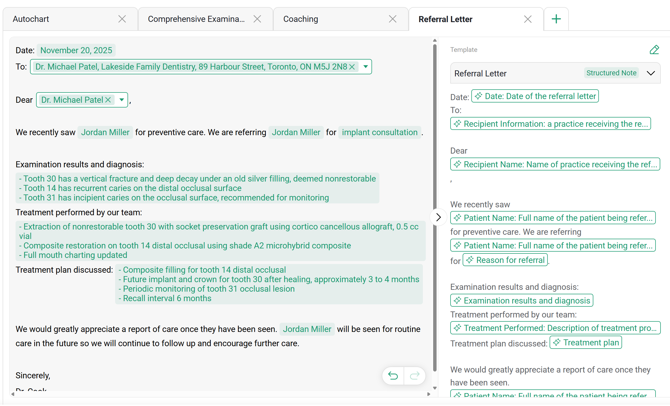Screen dimensions: 670x406
Task: Close the Comprehensive Examination tab
Action: [257, 19]
